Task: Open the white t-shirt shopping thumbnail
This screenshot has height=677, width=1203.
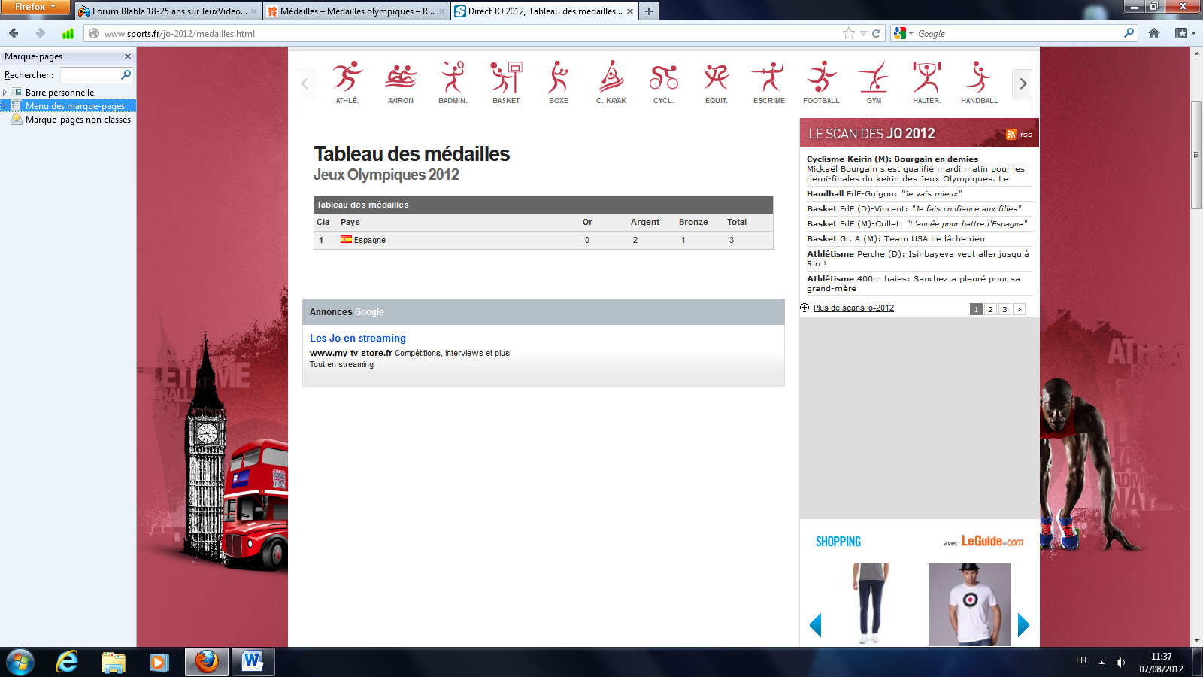Action: coord(970,604)
